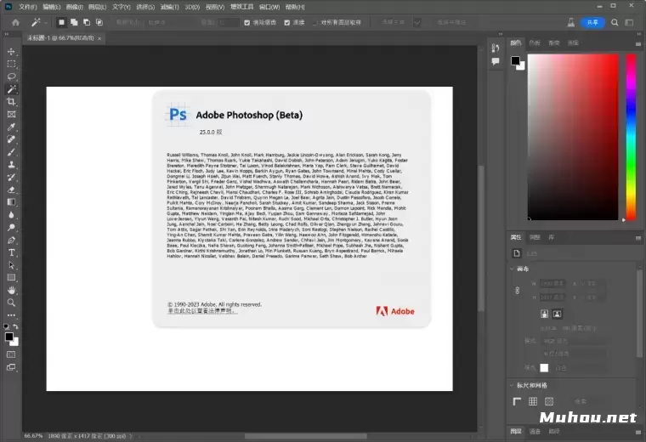Choose Subtract from Selection mode button
The height and width of the screenshot is (442, 646).
[x=87, y=22]
